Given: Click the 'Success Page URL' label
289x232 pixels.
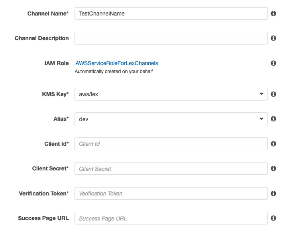Looking at the screenshot, I should click(43, 218).
